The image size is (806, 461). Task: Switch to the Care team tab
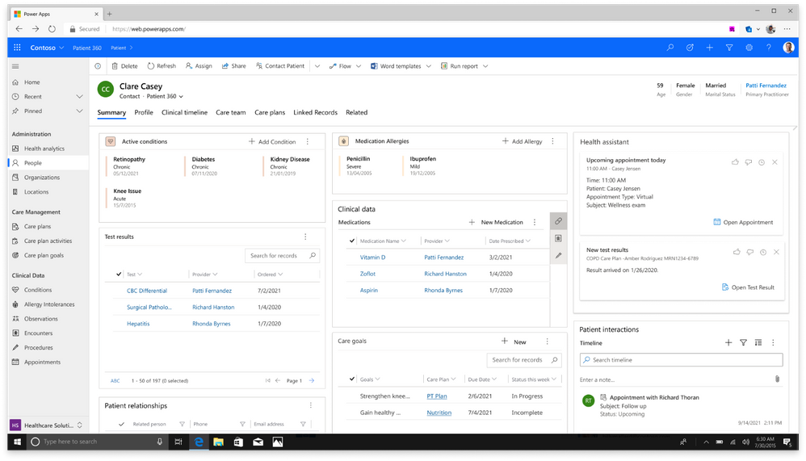pos(231,112)
